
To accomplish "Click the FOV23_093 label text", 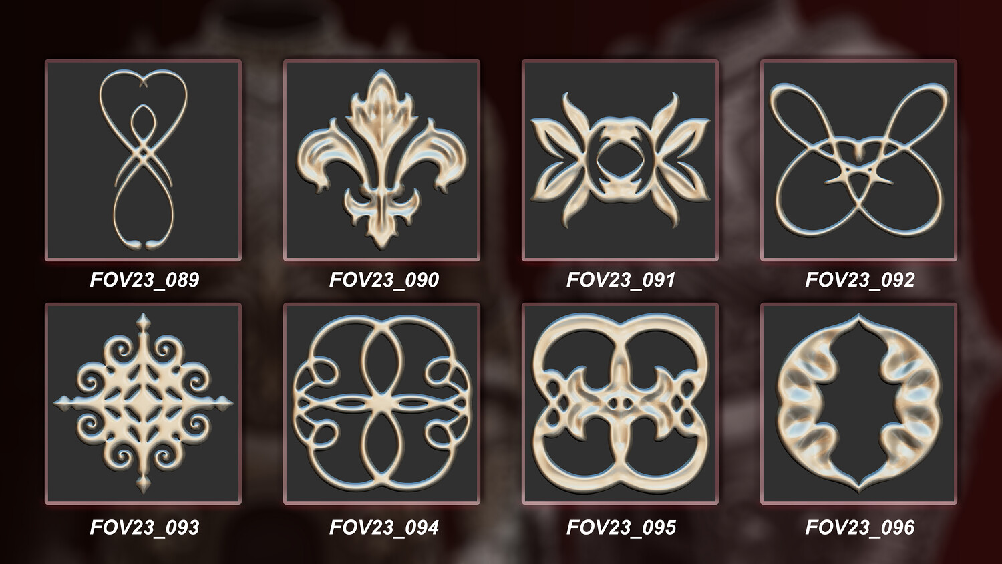I will (144, 527).
